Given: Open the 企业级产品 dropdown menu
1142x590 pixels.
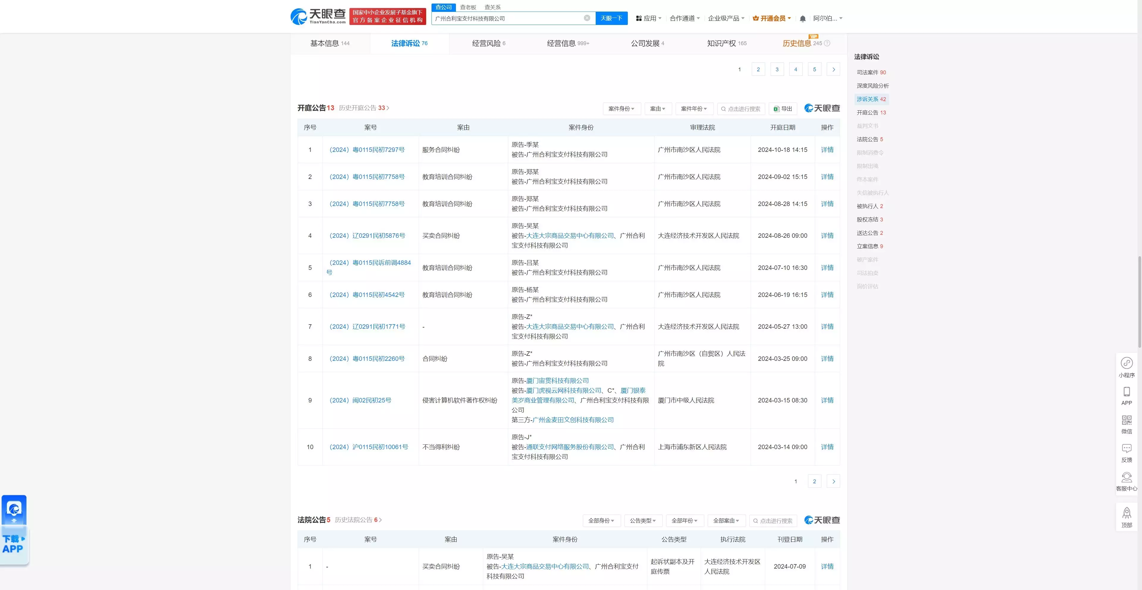Looking at the screenshot, I should 726,19.
